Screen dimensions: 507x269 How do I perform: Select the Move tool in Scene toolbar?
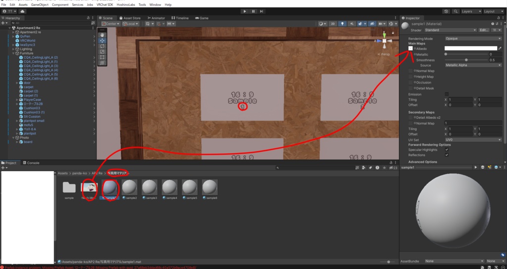(102, 41)
